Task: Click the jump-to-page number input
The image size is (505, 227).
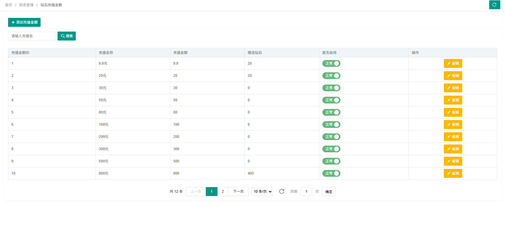Action: click(306, 192)
